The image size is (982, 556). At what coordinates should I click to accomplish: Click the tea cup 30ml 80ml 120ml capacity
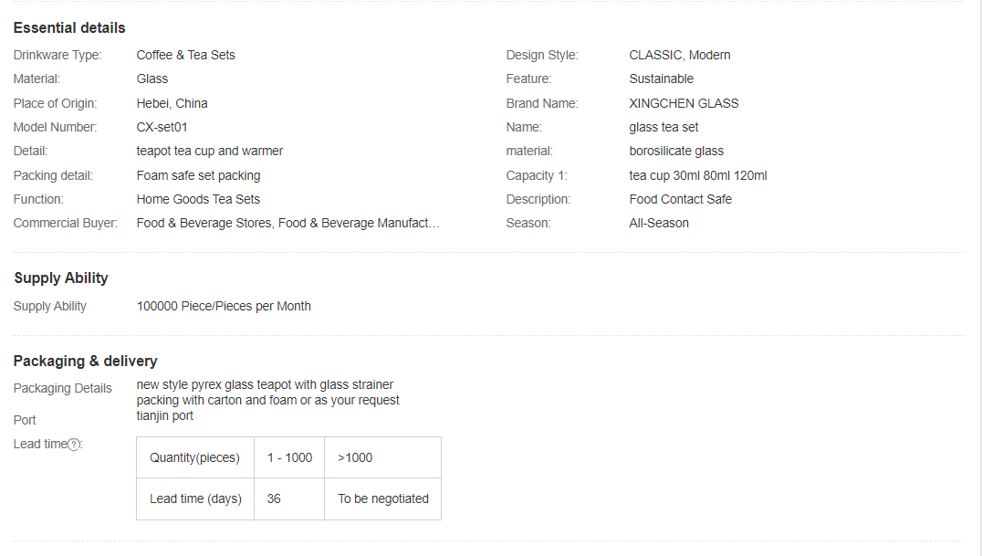[x=697, y=175]
